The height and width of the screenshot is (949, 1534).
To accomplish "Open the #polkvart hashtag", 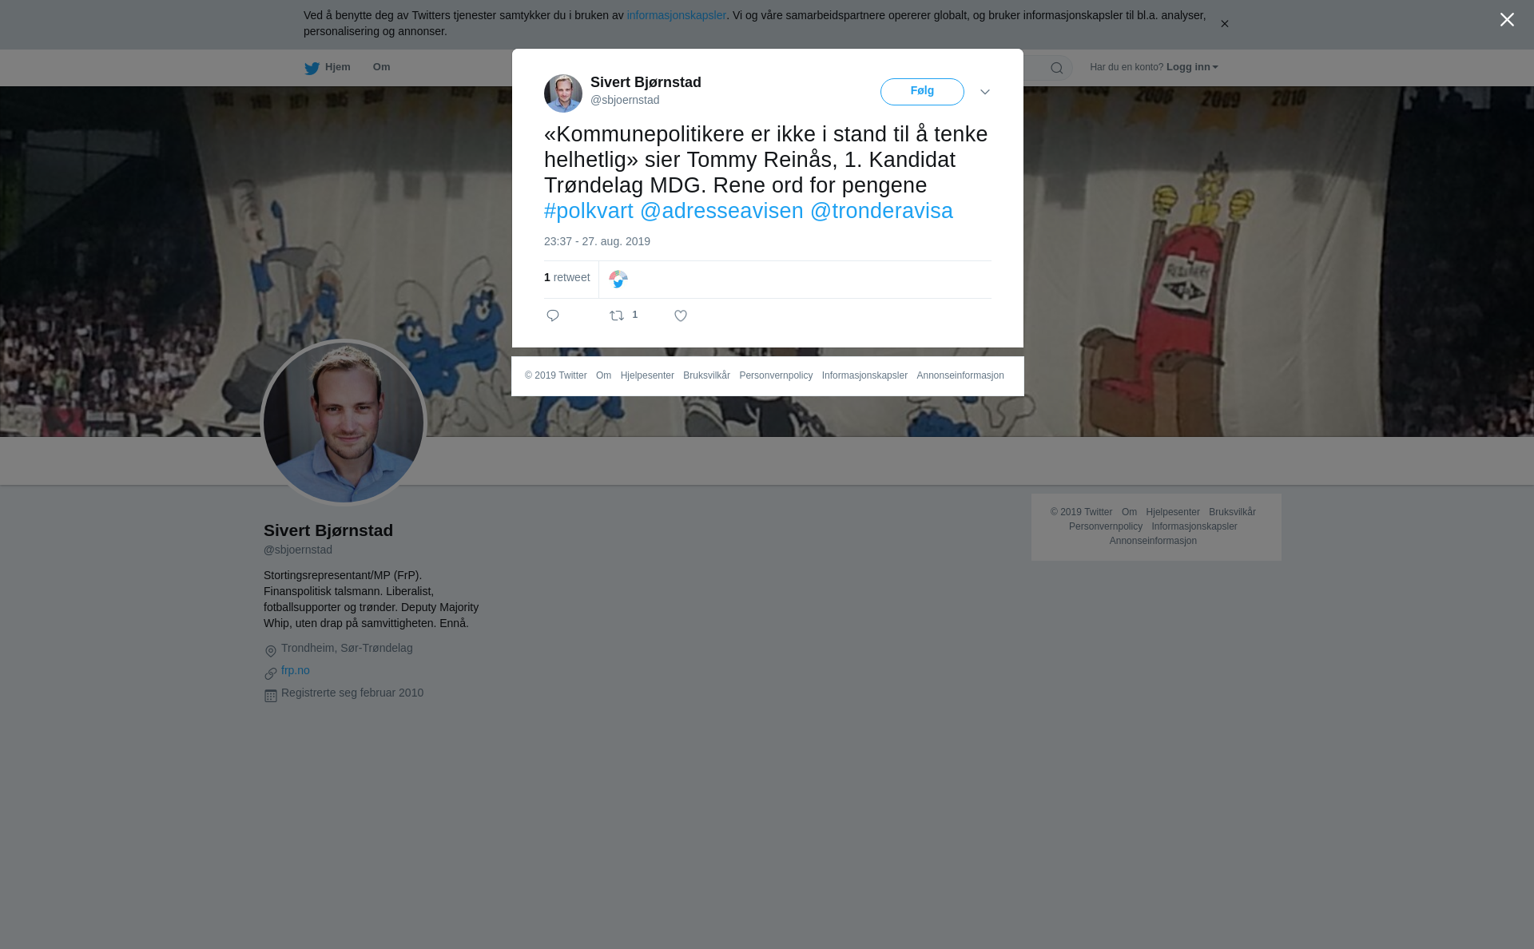I will pyautogui.click(x=589, y=211).
